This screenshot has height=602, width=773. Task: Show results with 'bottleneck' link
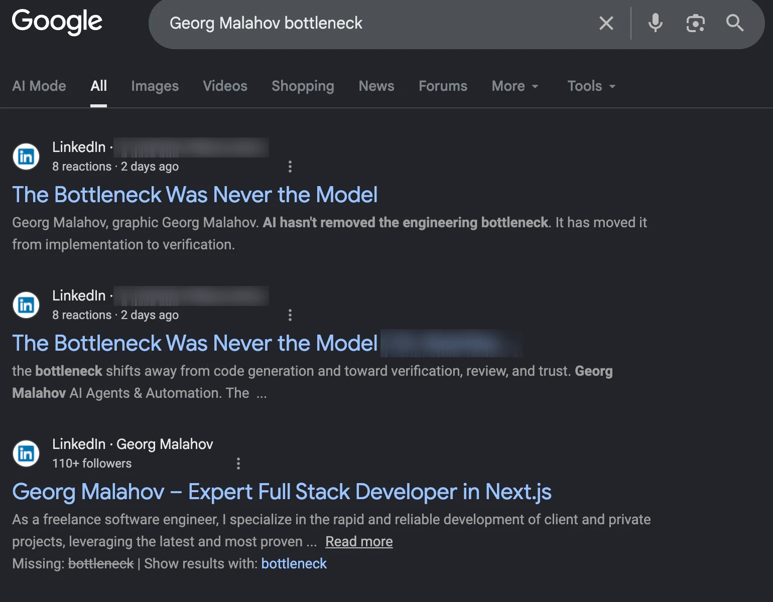click(x=294, y=564)
